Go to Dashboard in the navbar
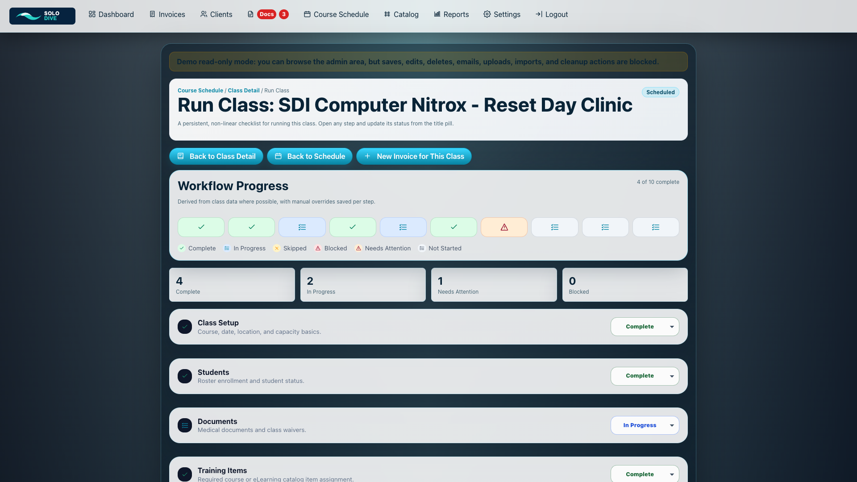The height and width of the screenshot is (482, 857). click(111, 14)
